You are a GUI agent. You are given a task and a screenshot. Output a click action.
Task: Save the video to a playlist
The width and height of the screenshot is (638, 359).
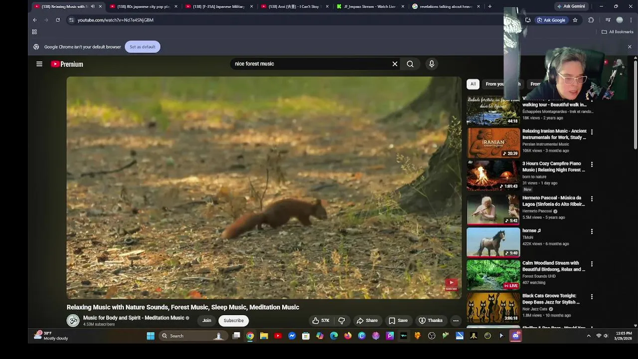(x=398, y=321)
